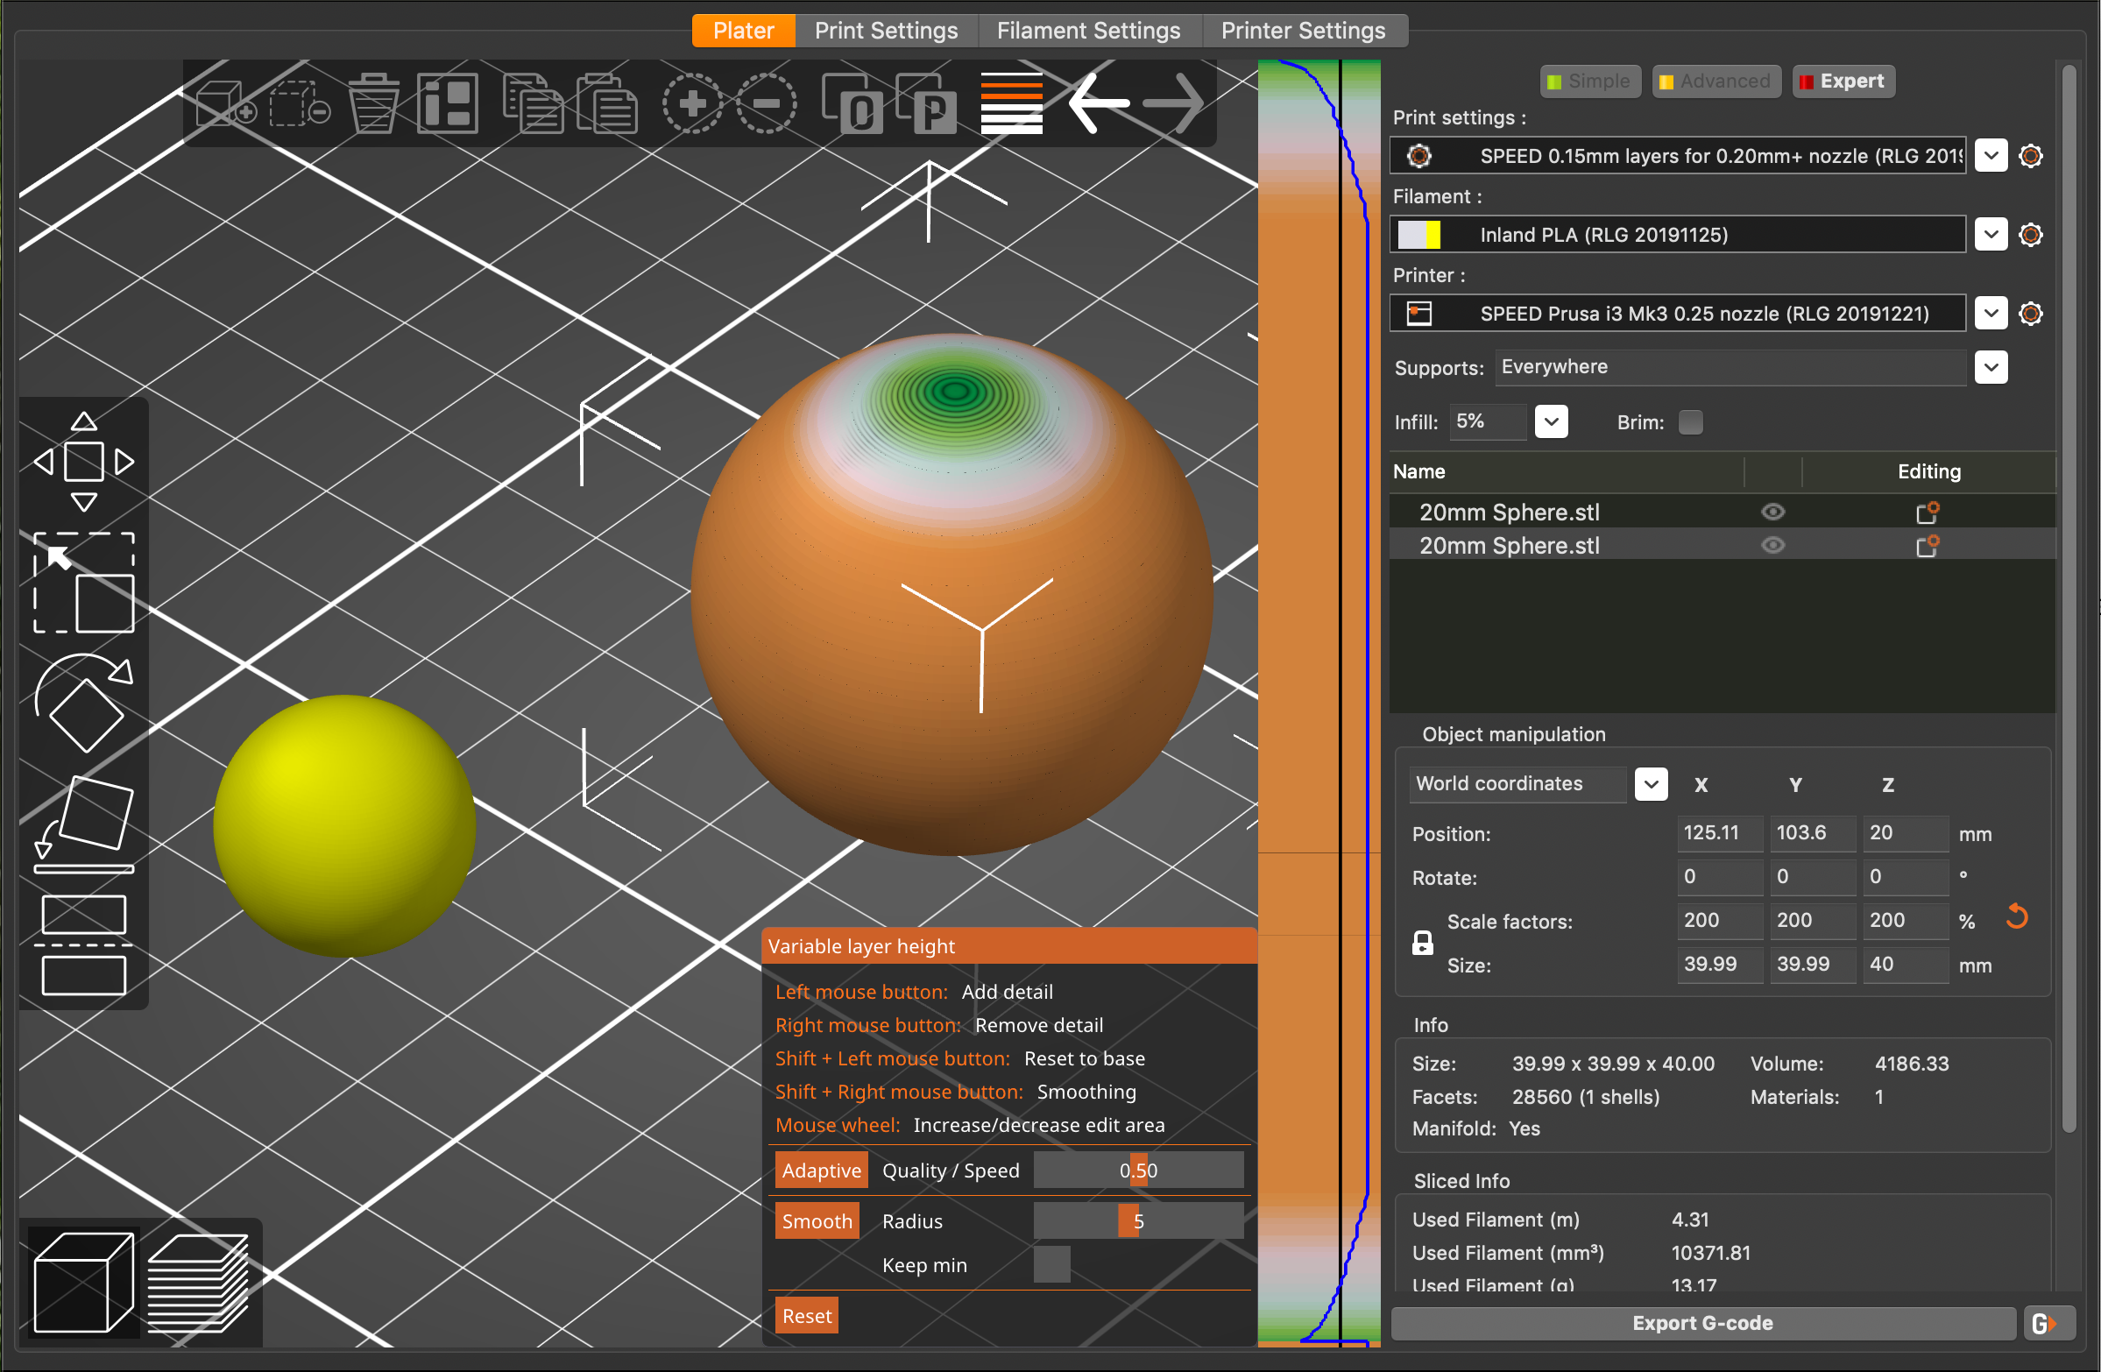Click the Adaptive button
Viewport: 2101px width, 1372px height.
[x=821, y=1170]
